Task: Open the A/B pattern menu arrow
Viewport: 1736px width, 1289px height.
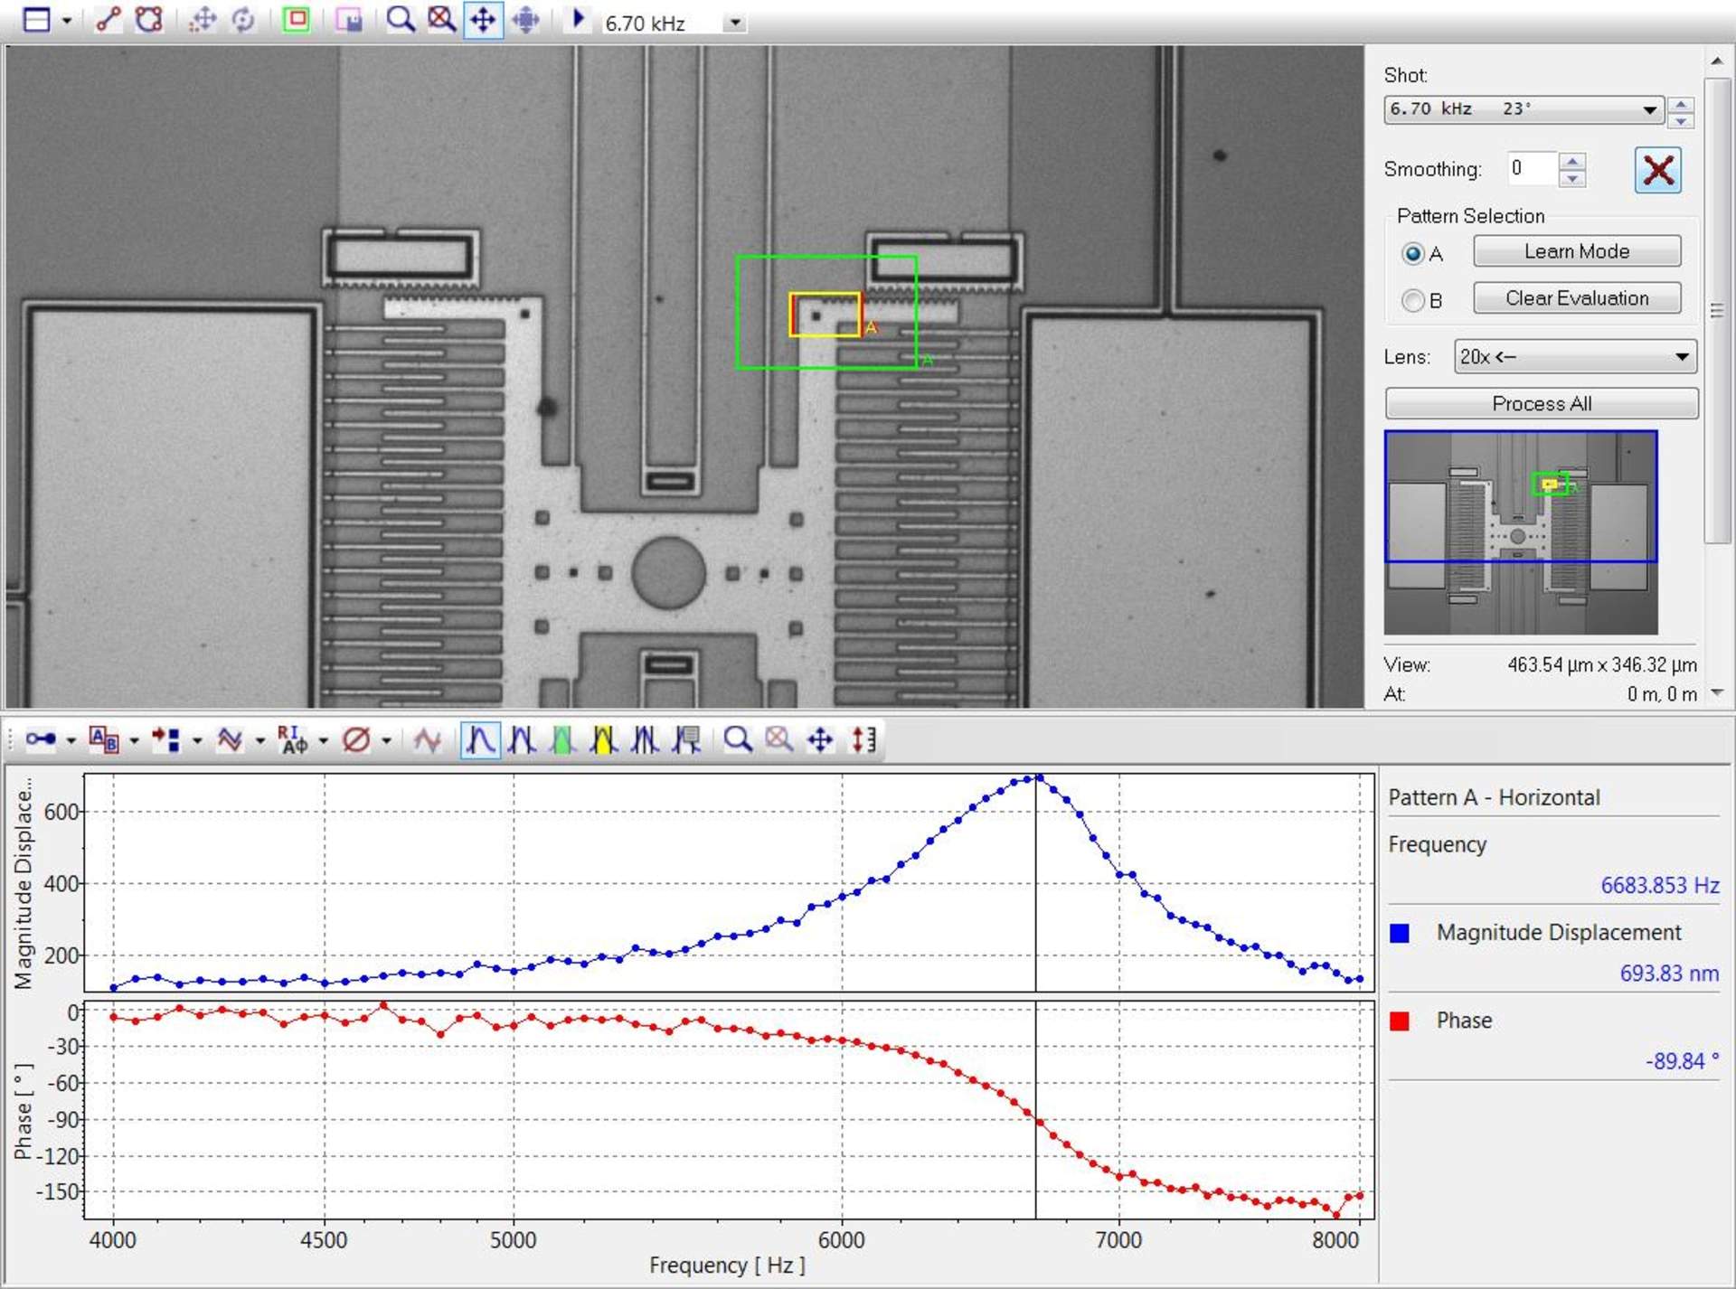Action: 135,742
